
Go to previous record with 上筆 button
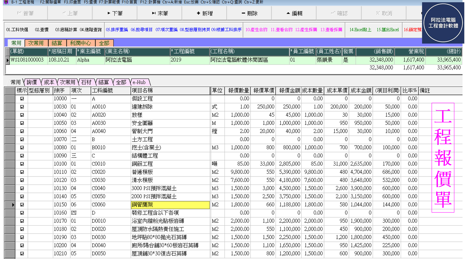70,13
